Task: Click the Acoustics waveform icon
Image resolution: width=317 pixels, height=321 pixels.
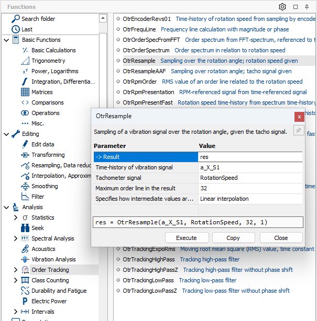Action: point(25,249)
